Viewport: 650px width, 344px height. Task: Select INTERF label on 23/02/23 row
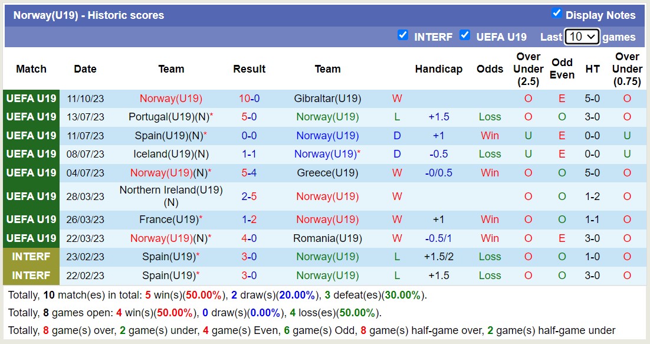click(31, 257)
